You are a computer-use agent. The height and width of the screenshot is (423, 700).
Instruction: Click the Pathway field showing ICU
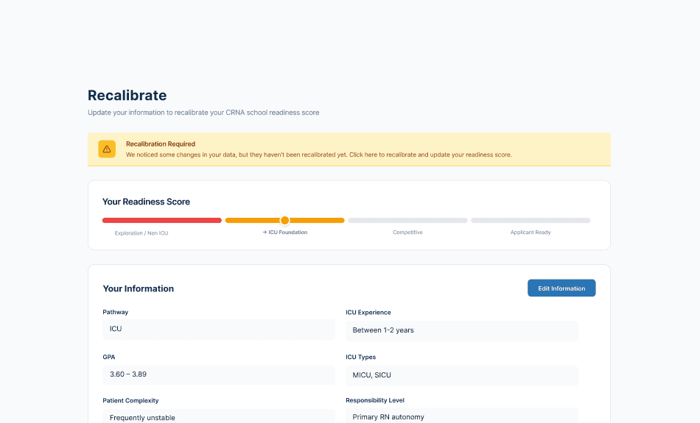click(219, 330)
